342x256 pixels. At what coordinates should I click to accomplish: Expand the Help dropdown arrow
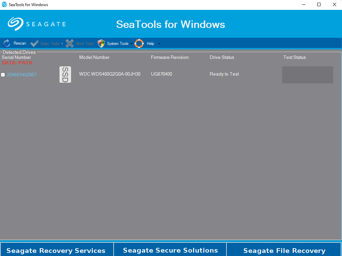point(159,44)
